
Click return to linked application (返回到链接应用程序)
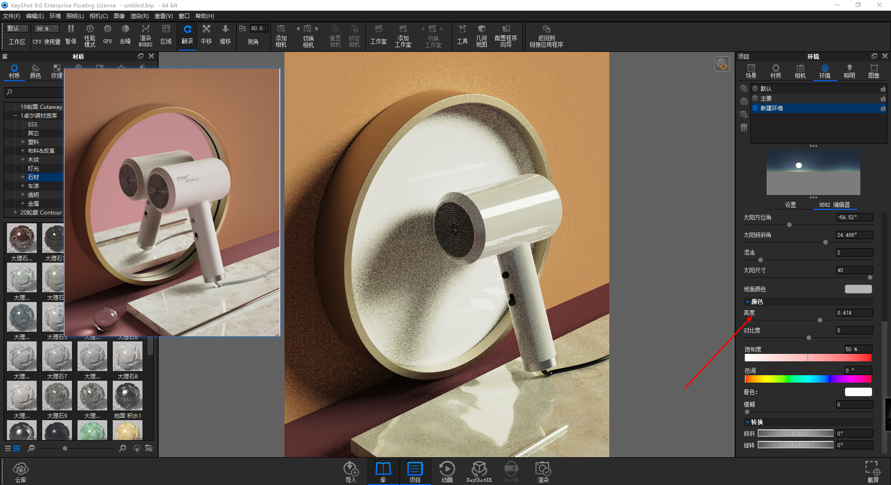click(x=546, y=35)
